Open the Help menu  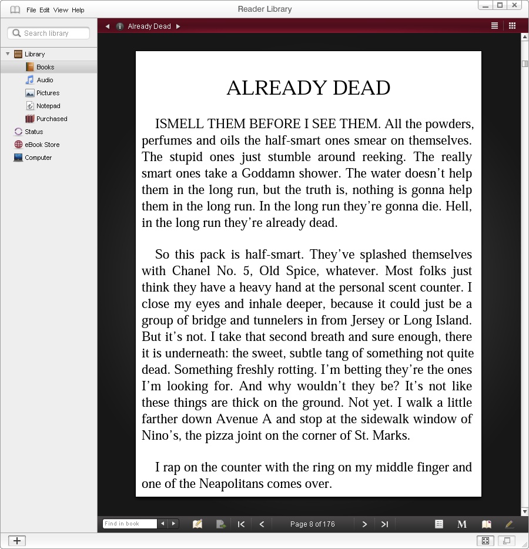78,10
